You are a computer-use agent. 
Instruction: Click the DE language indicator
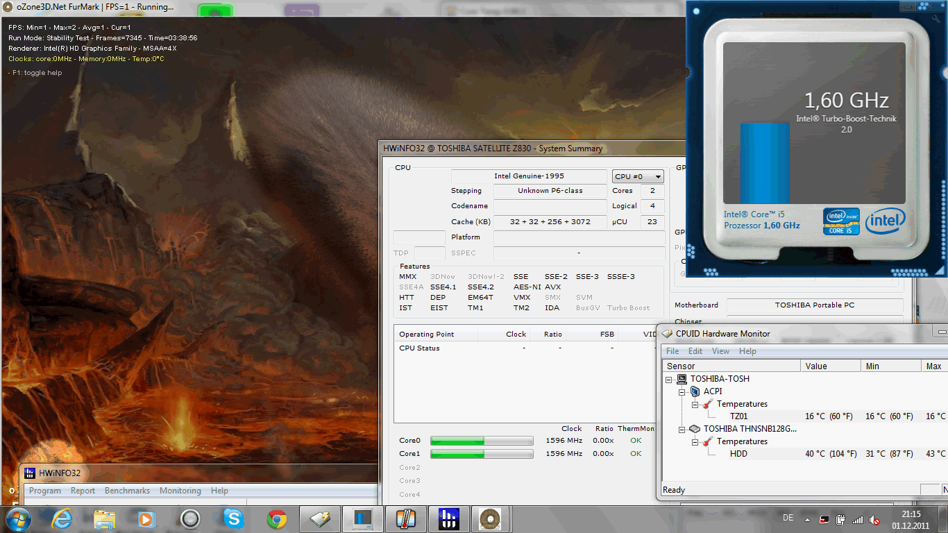[x=788, y=518]
